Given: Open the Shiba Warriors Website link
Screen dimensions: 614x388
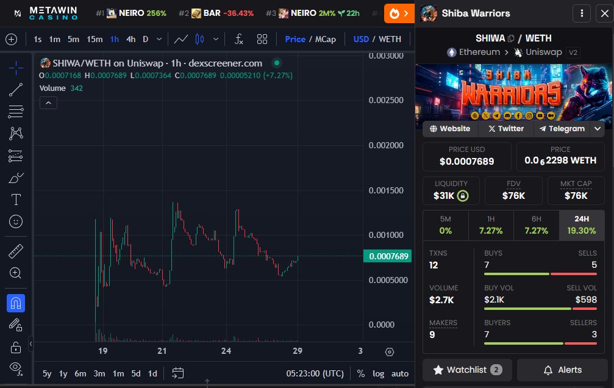Looking at the screenshot, I should point(450,129).
